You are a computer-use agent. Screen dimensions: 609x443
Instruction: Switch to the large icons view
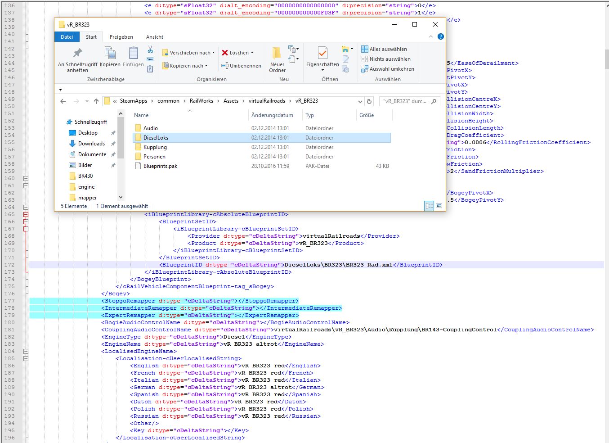pos(439,206)
